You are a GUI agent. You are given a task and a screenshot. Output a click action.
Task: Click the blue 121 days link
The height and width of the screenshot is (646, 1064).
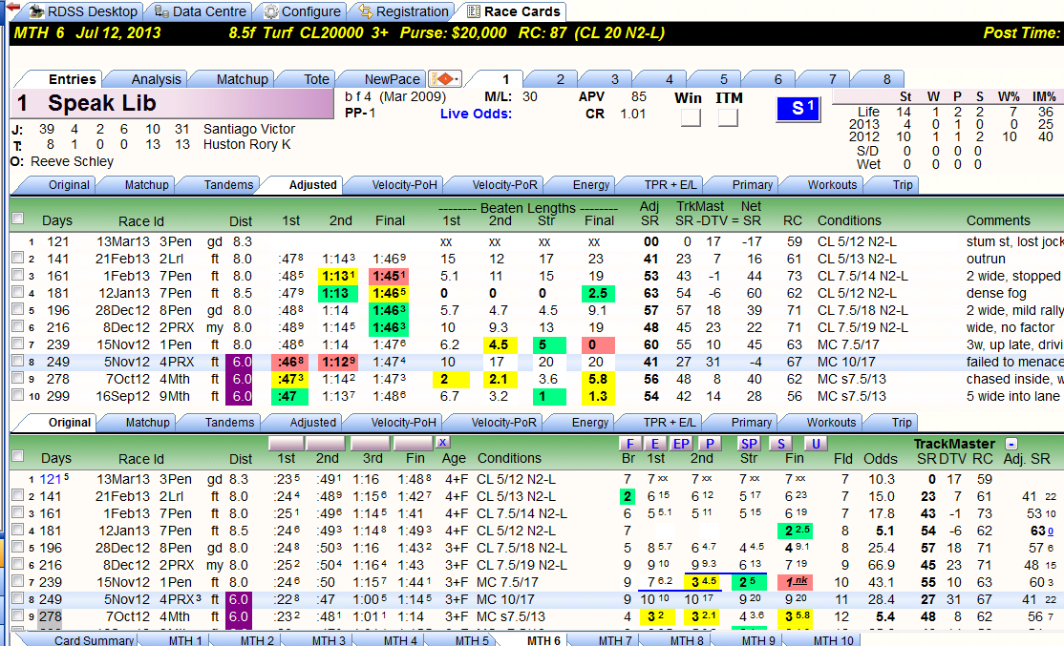[x=51, y=479]
